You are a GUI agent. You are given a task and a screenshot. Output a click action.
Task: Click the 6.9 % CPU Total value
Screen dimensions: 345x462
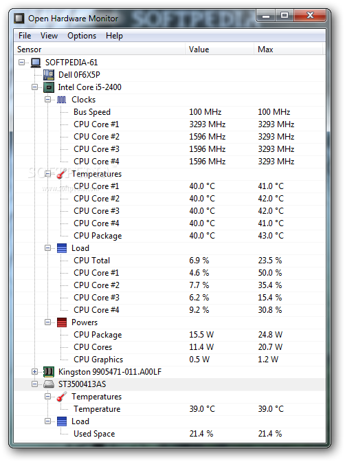click(199, 261)
